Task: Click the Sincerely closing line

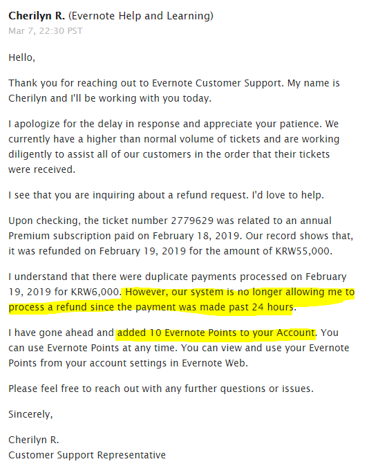Action: coord(30,414)
